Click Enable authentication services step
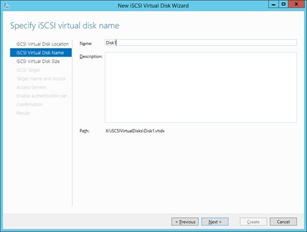Viewport: 307px width, 232px height. click(x=43, y=96)
